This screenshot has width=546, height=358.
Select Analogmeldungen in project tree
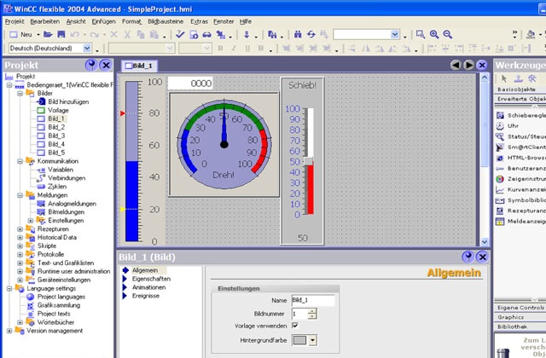point(72,204)
